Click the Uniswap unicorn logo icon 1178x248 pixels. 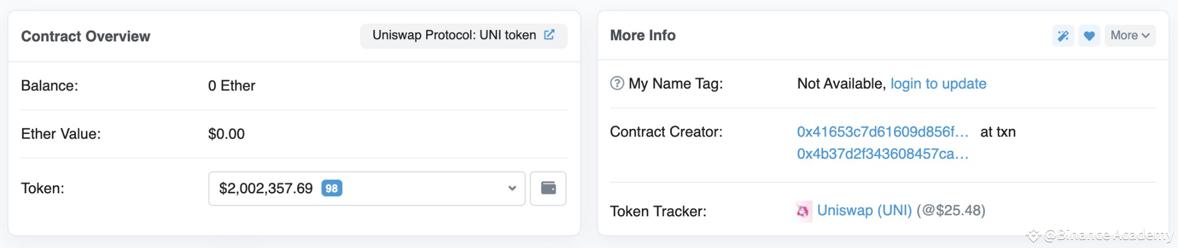[x=803, y=211]
